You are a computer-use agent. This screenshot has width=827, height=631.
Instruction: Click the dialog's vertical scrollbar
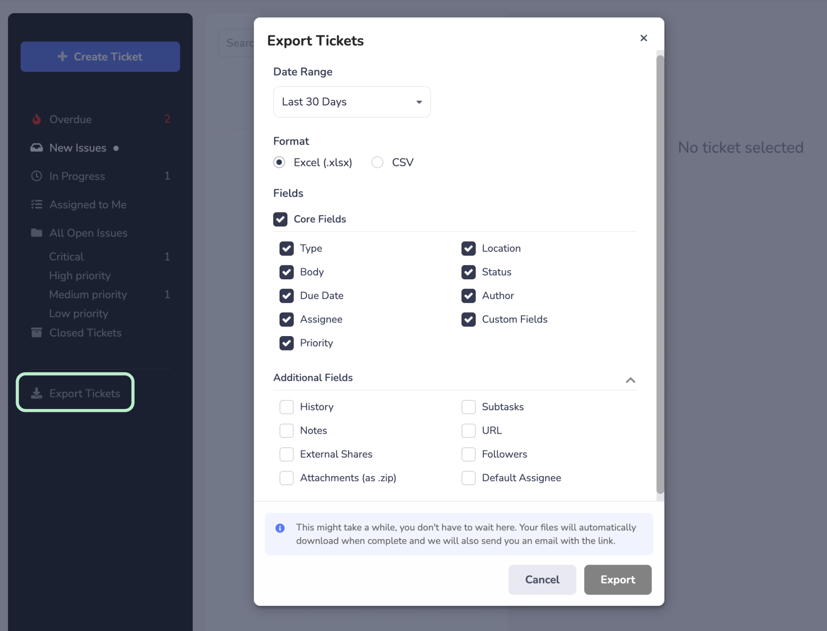point(660,274)
